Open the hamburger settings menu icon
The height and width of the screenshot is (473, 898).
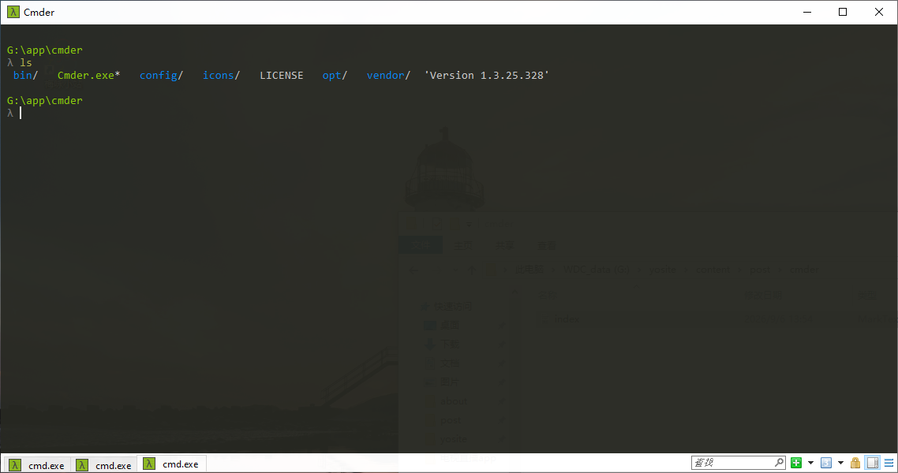(889, 463)
